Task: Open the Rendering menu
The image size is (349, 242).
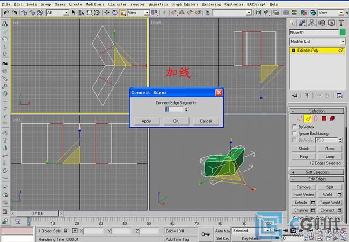Action: (x=212, y=4)
